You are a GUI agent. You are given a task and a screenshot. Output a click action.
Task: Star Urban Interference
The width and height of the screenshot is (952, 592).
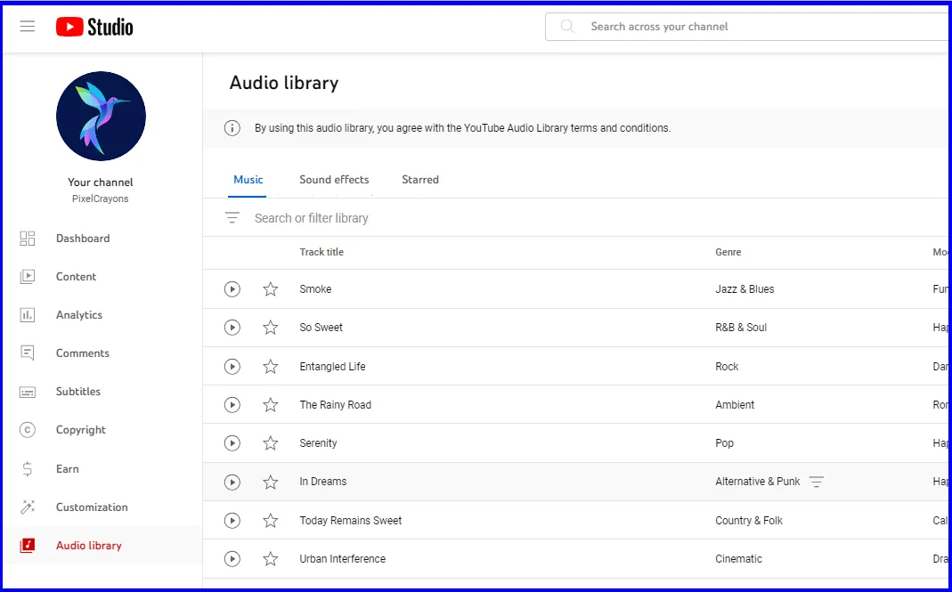coord(270,558)
